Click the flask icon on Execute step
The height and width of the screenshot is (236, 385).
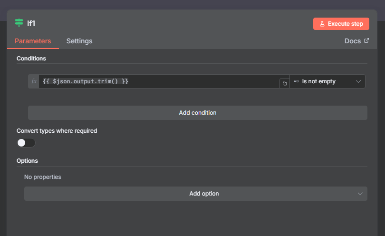pos(322,24)
